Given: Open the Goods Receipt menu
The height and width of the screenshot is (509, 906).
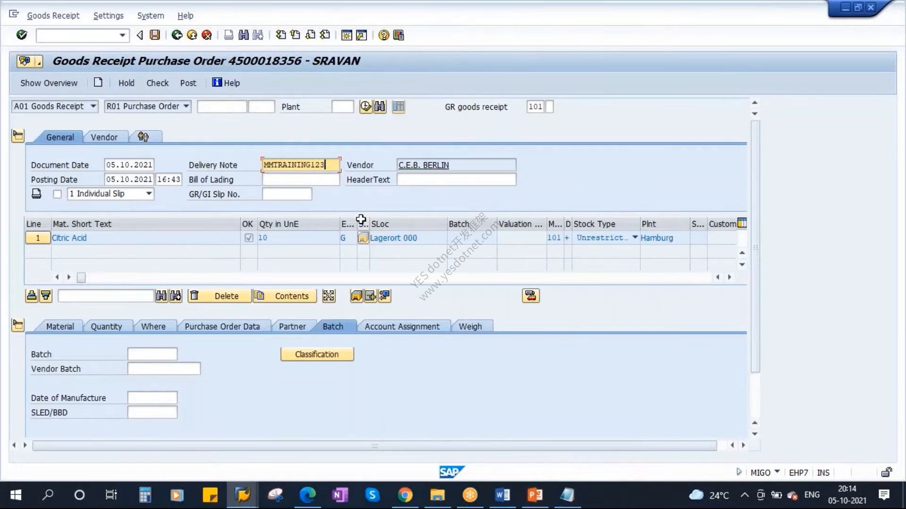Looking at the screenshot, I should tap(53, 16).
